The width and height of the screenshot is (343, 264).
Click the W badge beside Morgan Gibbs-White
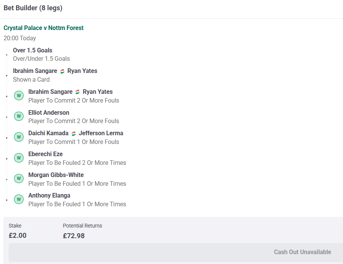pyautogui.click(x=19, y=179)
